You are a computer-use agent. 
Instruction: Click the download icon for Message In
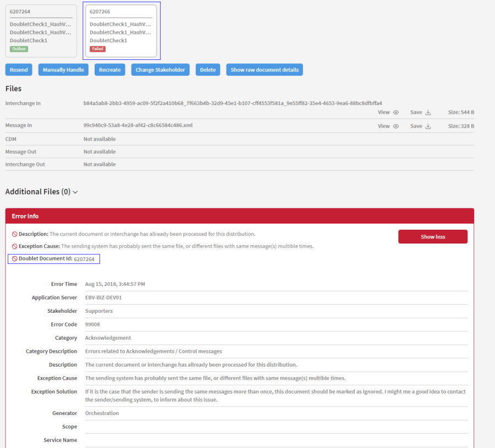428,126
